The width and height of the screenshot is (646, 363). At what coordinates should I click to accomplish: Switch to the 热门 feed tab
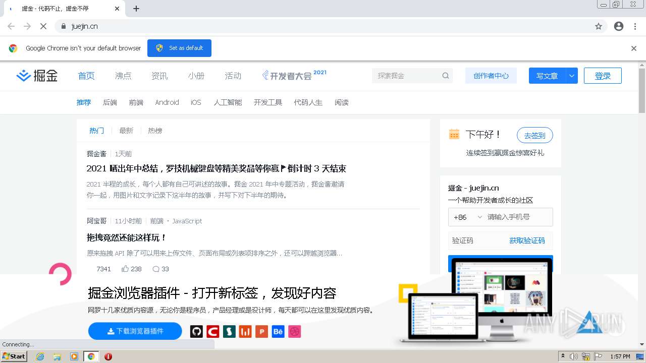click(96, 131)
